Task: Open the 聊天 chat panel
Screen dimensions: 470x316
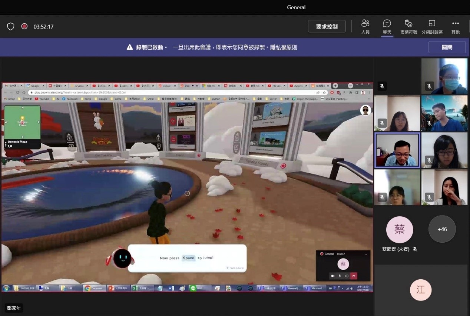Action: (387, 27)
